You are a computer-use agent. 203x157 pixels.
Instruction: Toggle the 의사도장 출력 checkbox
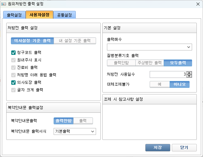click(x=13, y=83)
